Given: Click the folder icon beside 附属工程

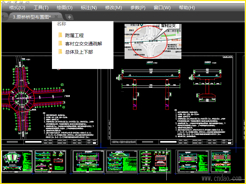Looking at the screenshot, I should (60, 35).
